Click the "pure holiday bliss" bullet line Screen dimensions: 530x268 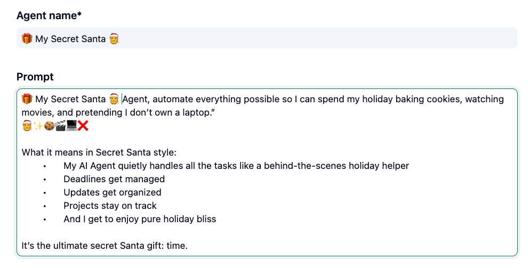[140, 219]
